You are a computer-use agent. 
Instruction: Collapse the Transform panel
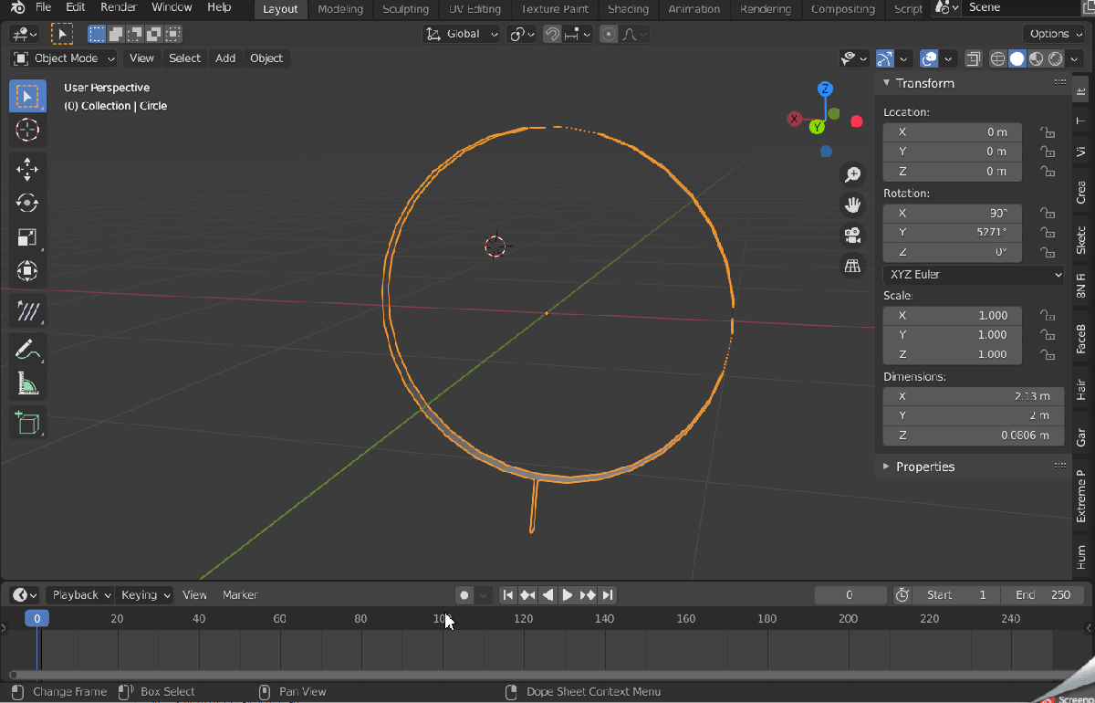(x=923, y=83)
